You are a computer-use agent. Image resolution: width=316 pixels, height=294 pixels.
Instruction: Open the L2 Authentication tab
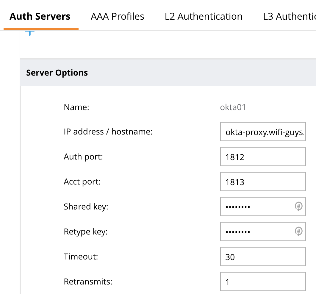[204, 16]
